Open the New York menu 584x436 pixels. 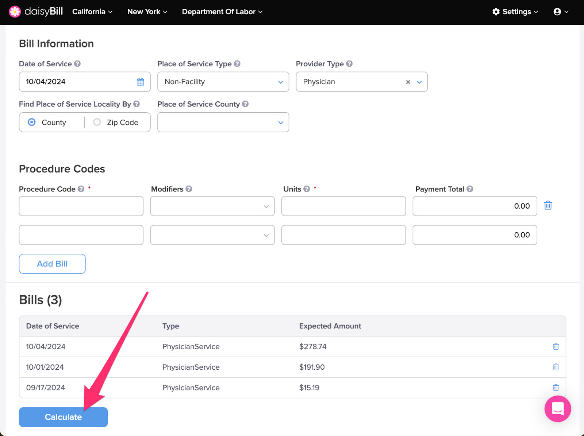point(147,12)
